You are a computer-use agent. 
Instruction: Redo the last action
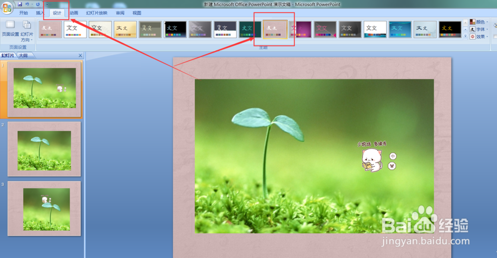click(38, 4)
